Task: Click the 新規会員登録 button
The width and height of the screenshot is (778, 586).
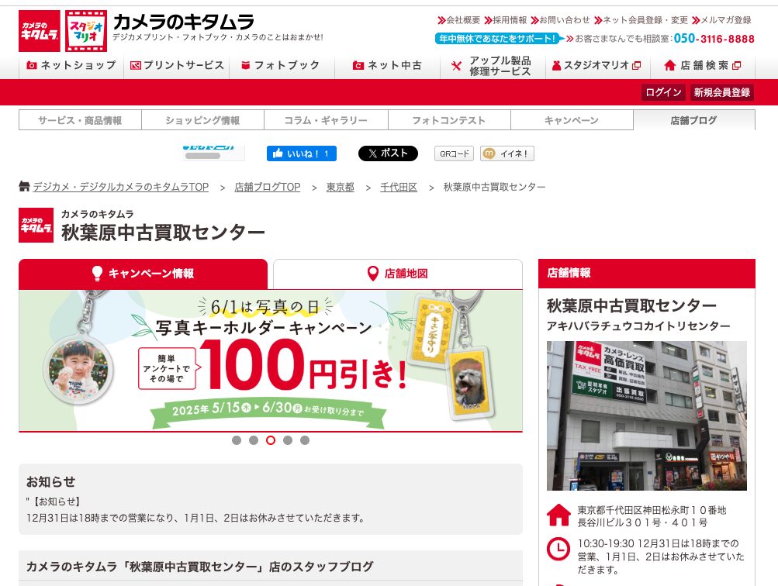Action: pyautogui.click(x=722, y=92)
